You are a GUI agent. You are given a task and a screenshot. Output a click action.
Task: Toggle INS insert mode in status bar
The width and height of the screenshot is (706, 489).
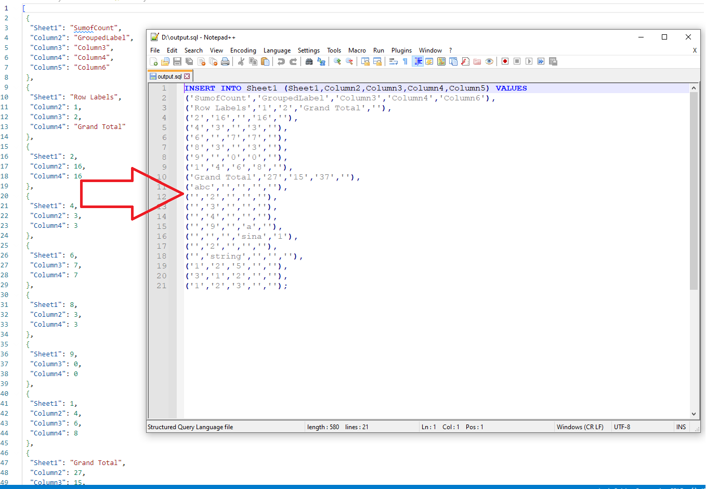(x=681, y=427)
